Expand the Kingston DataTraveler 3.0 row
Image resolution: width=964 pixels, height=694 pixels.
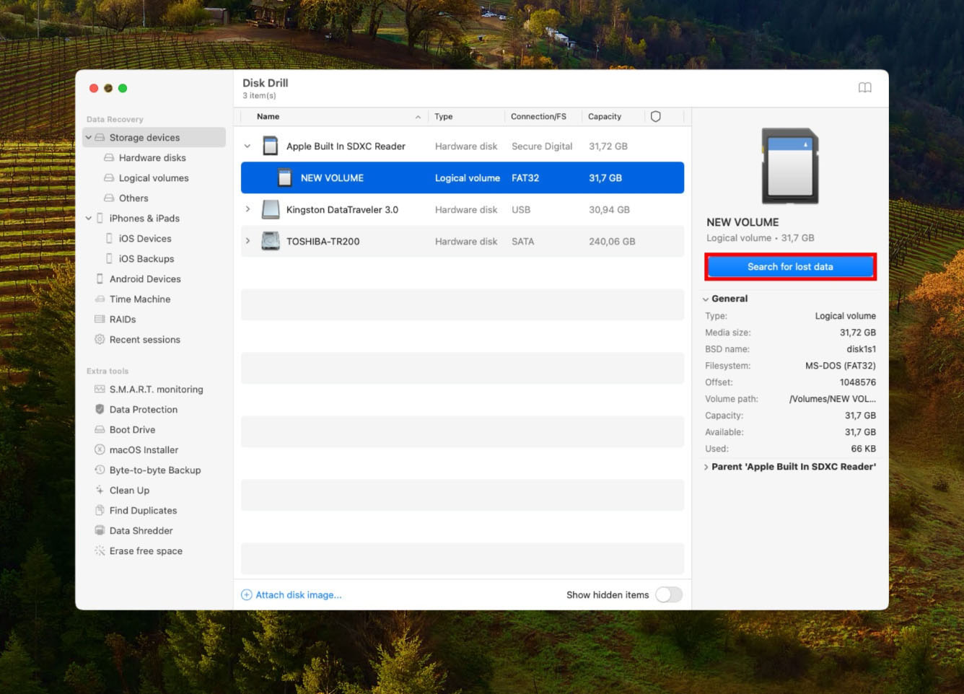point(247,210)
